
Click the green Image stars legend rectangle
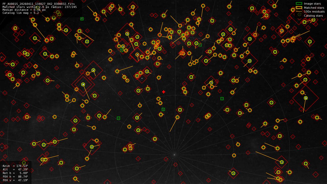coord(299,4)
